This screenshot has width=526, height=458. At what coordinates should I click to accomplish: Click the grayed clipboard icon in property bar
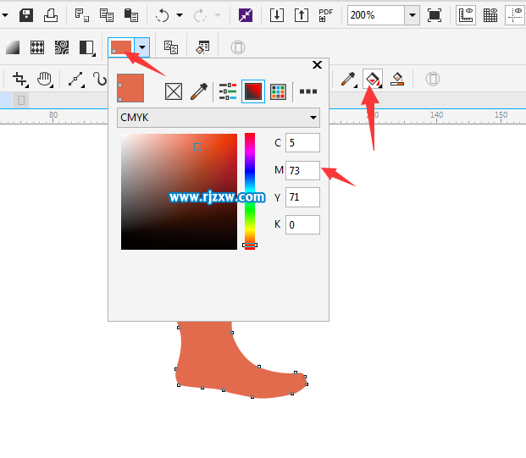click(238, 47)
